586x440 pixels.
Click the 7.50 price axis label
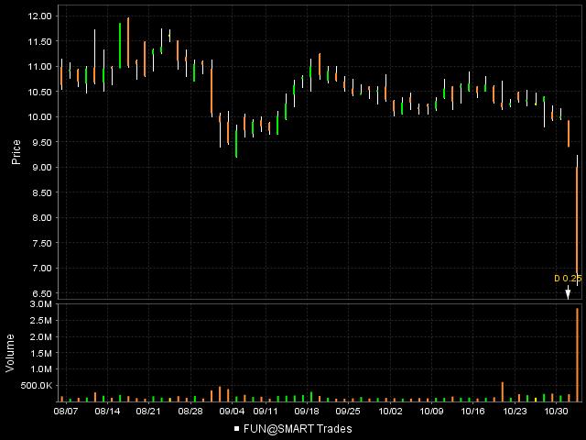pyautogui.click(x=42, y=243)
